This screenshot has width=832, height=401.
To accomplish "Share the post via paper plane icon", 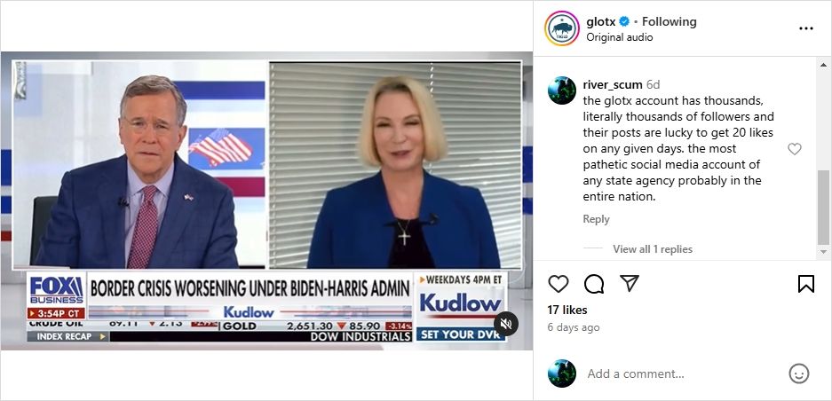I will [x=630, y=283].
